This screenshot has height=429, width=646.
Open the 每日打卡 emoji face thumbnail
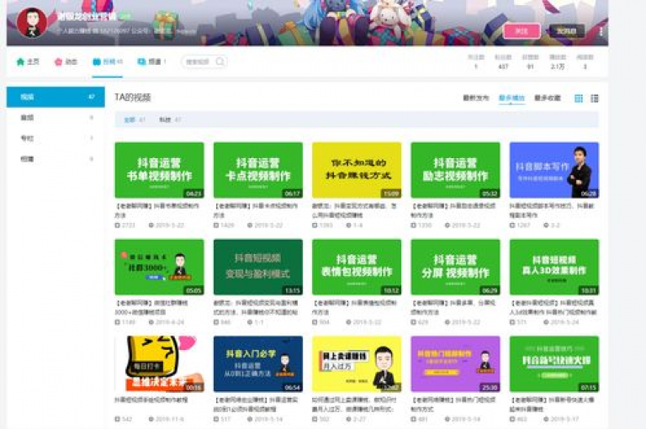159,364
